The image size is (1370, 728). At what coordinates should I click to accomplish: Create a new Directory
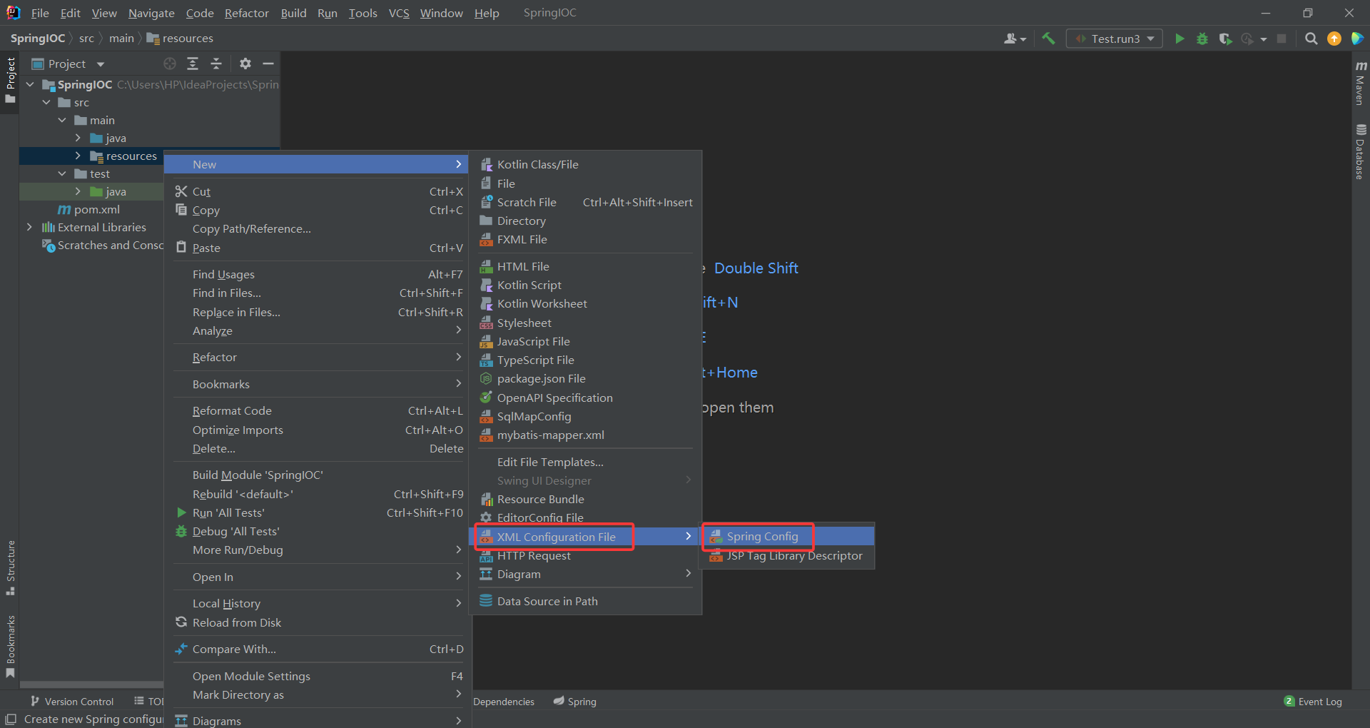coord(585,221)
